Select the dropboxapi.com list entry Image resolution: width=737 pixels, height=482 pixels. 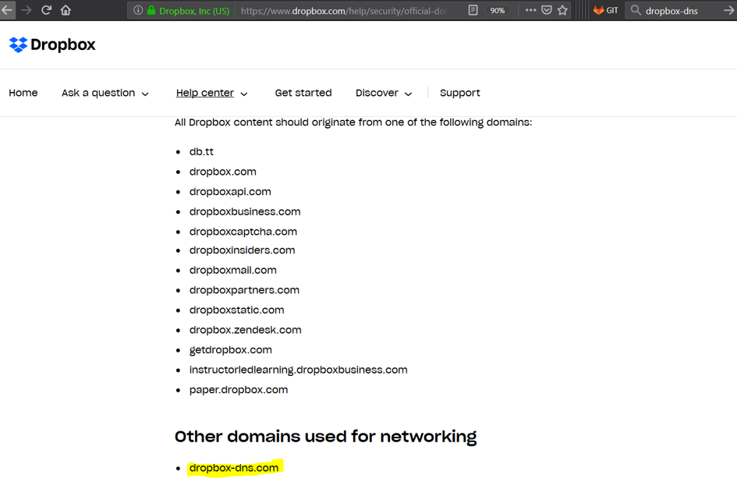tap(230, 191)
